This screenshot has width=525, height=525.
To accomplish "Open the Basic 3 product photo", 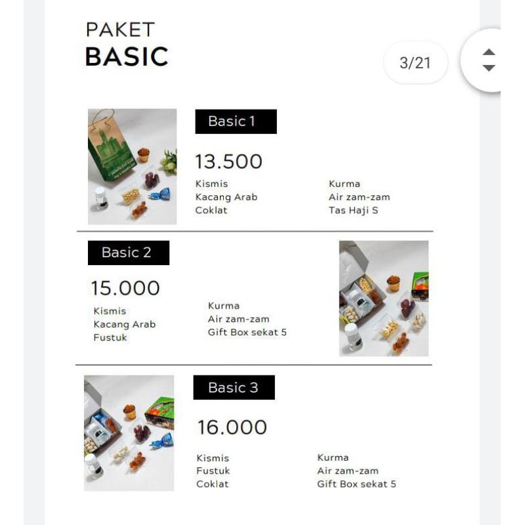I will [x=129, y=433].
